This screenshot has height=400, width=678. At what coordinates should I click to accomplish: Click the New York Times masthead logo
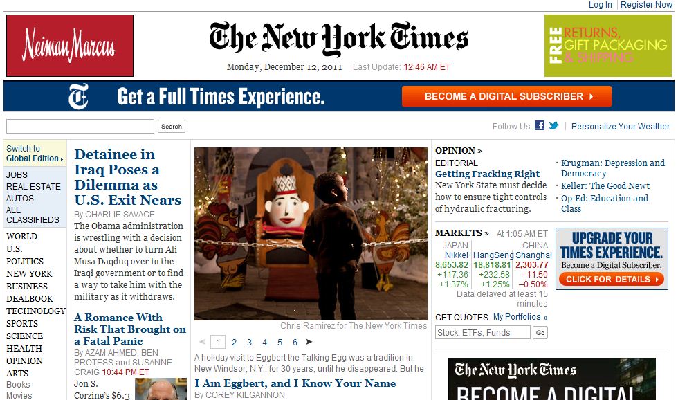[x=338, y=39]
